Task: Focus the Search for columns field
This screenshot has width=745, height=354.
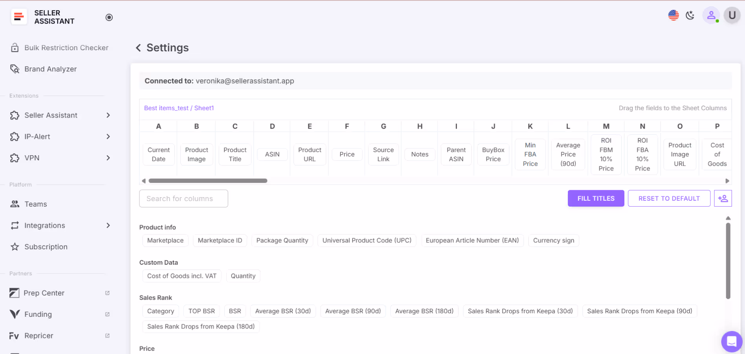Action: point(183,198)
